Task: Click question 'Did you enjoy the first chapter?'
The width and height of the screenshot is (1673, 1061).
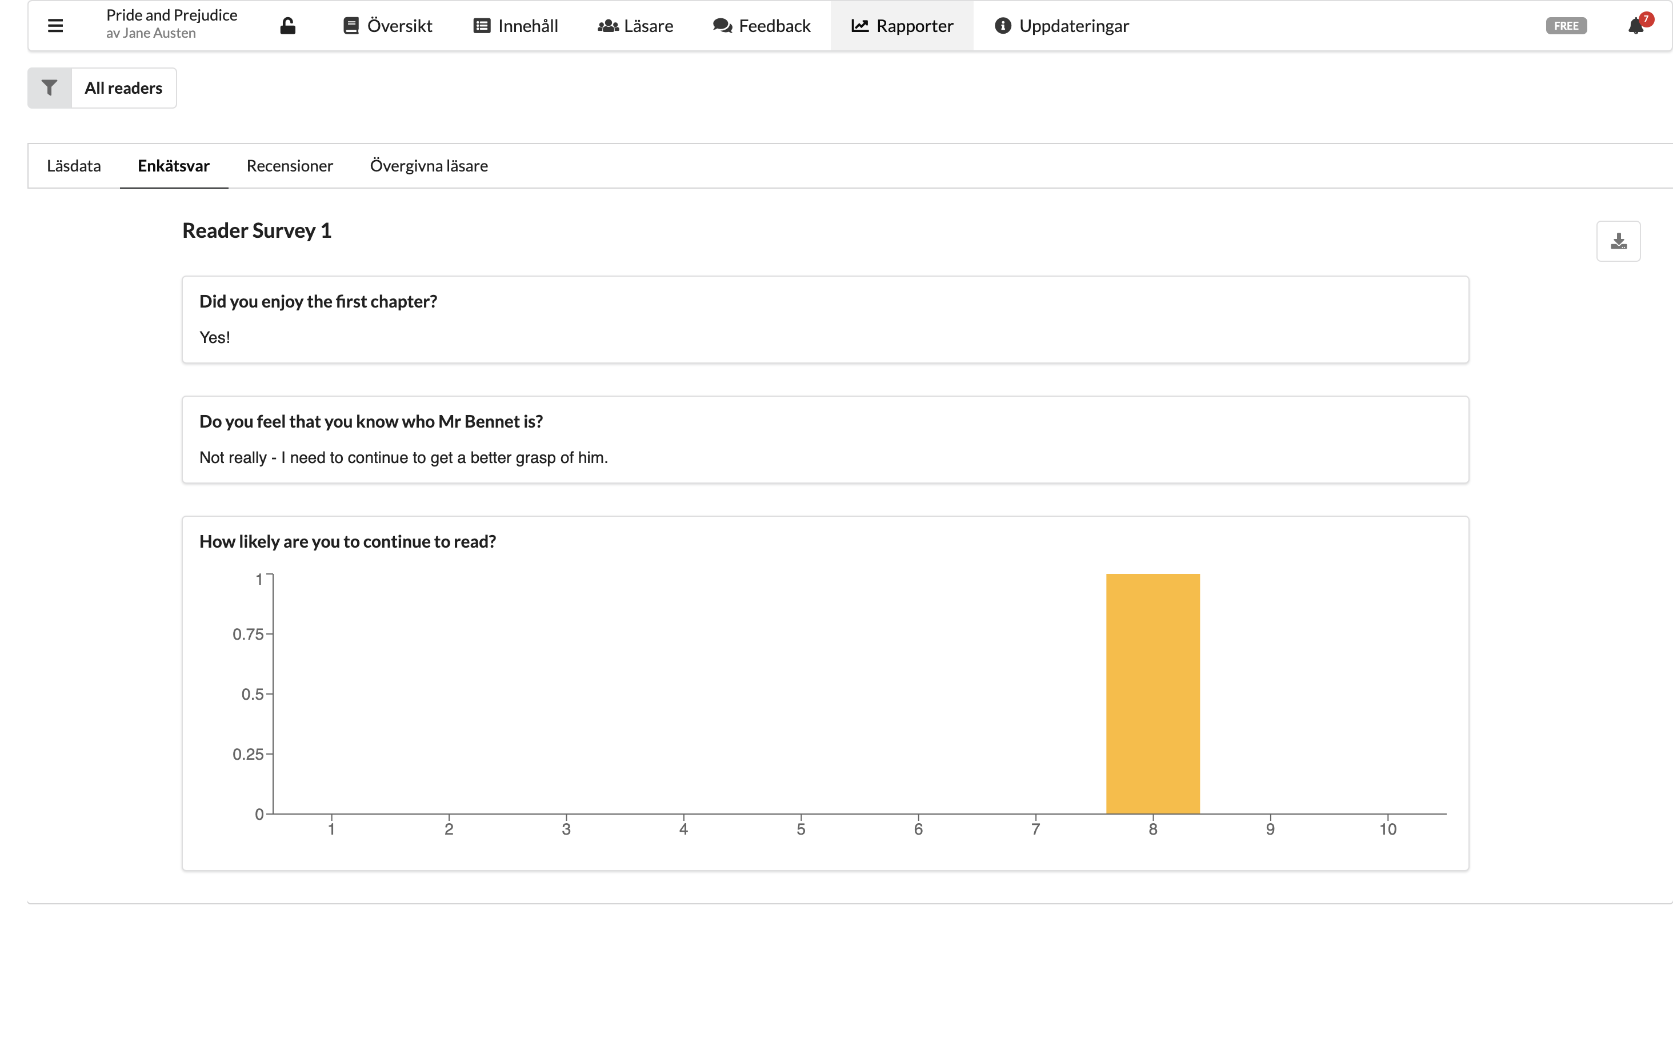Action: click(x=318, y=301)
